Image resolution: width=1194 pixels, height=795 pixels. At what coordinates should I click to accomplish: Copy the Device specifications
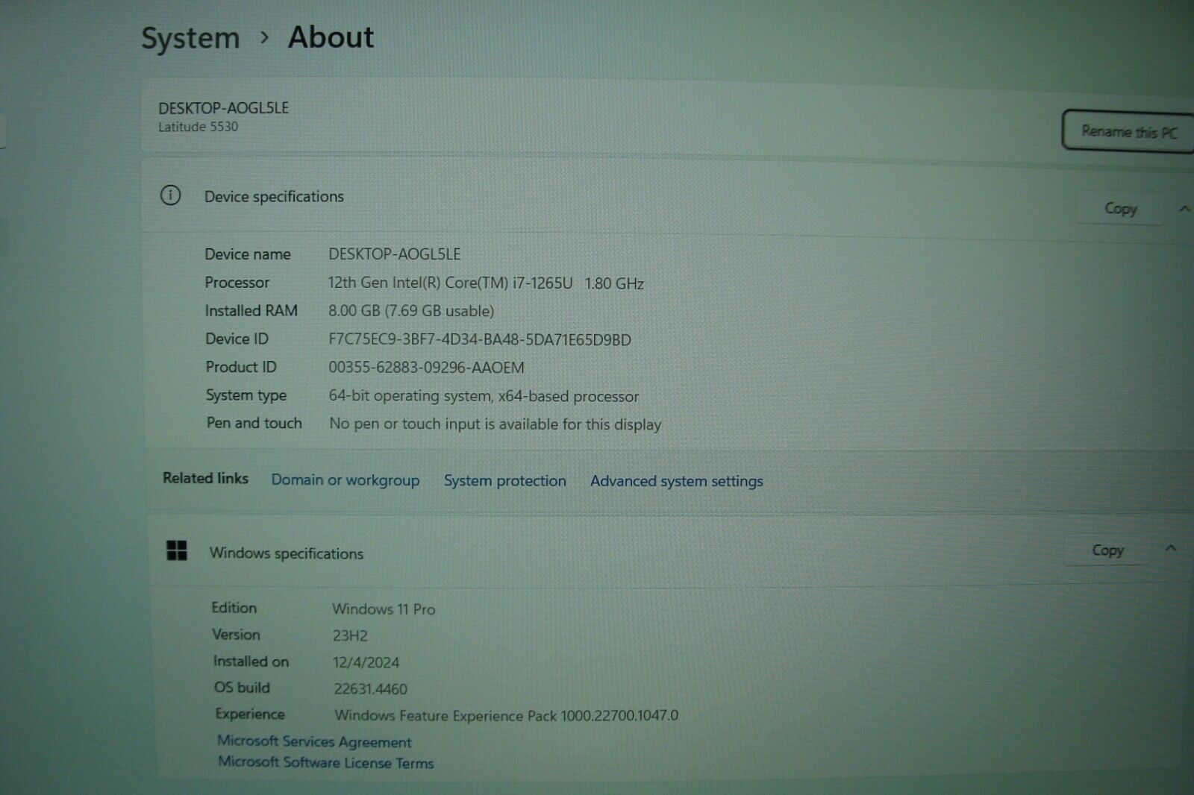(x=1120, y=208)
